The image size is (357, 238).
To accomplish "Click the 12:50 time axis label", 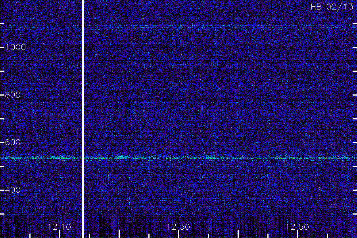I will tap(297, 227).
